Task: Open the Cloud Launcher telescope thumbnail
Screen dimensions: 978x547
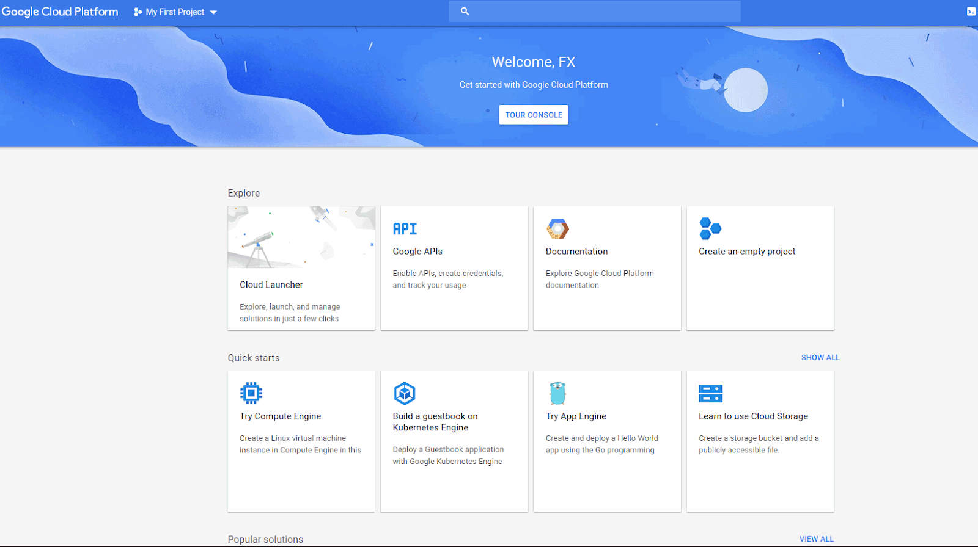Action: 301,237
